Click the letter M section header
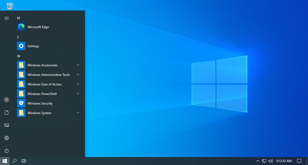The image size is (308, 165). (19, 18)
